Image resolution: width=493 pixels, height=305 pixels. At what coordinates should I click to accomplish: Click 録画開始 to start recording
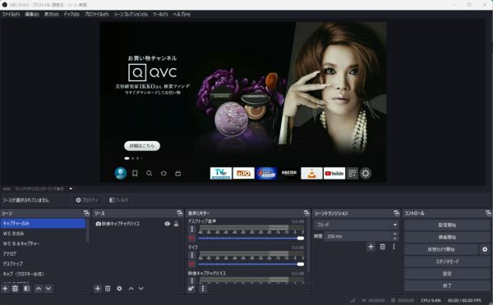(447, 237)
